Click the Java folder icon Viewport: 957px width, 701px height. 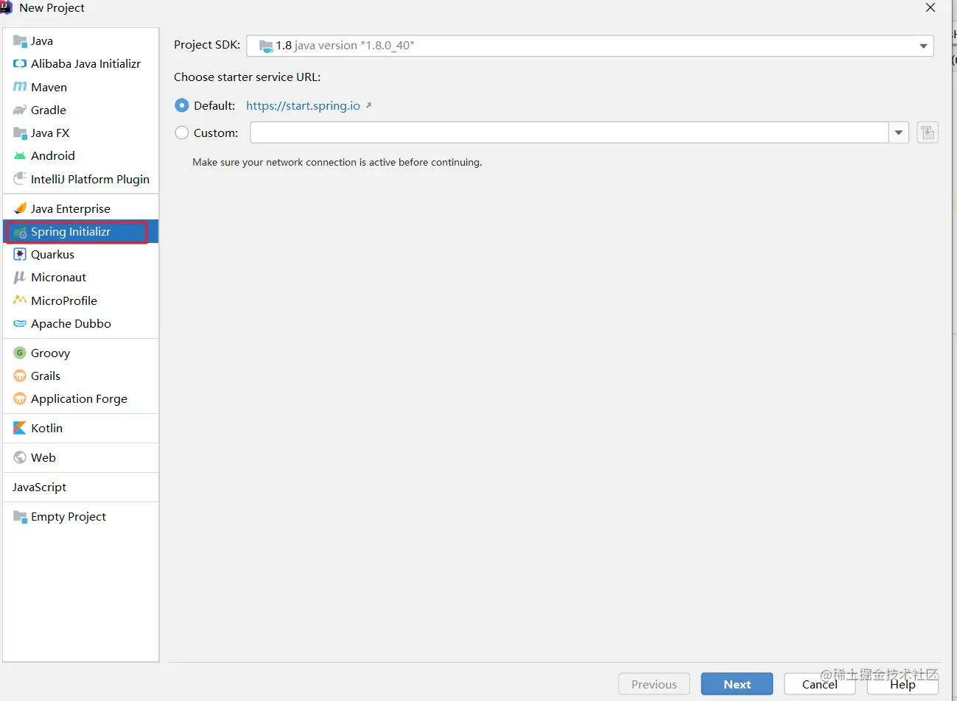[20, 40]
